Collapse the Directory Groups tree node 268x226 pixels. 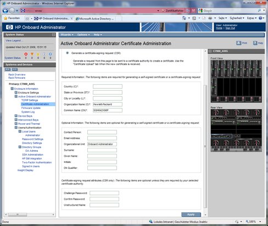[x=20, y=147]
